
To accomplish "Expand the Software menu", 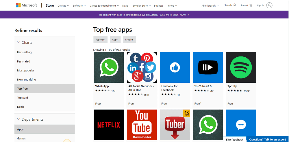I will coord(79,6).
